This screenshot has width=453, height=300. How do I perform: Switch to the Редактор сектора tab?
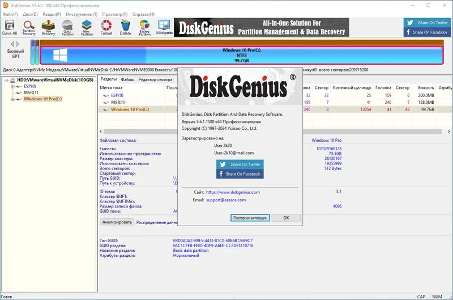click(x=155, y=79)
